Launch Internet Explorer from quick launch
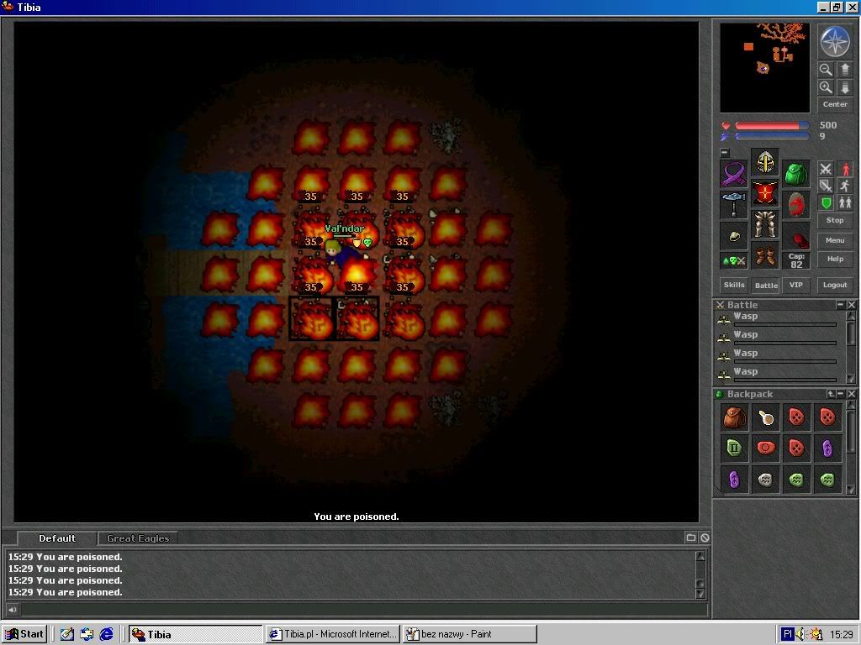The image size is (861, 645). point(106,634)
